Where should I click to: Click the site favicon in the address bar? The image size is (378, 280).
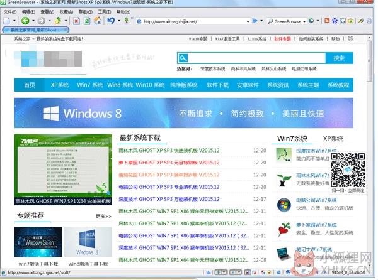139,21
